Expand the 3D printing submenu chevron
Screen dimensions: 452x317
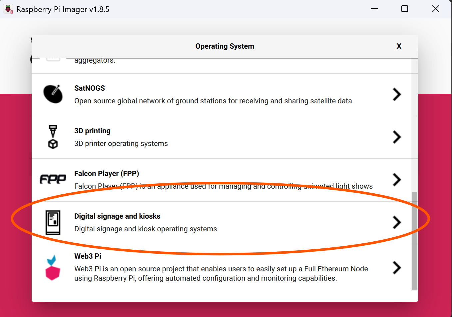[x=396, y=137]
